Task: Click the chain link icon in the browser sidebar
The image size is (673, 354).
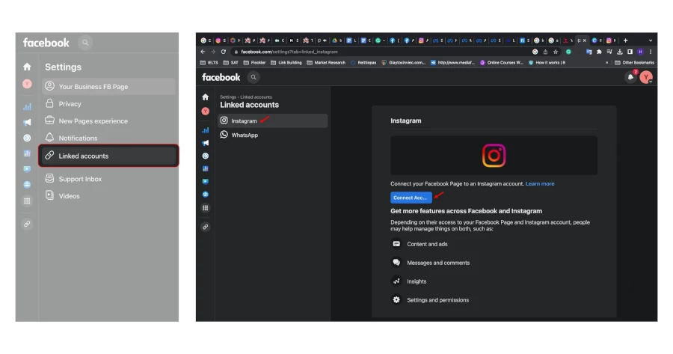Action: (205, 227)
